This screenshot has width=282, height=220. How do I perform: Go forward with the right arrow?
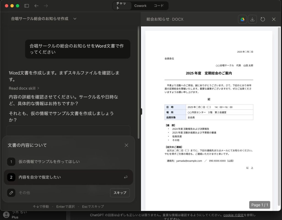(x=46, y=6)
